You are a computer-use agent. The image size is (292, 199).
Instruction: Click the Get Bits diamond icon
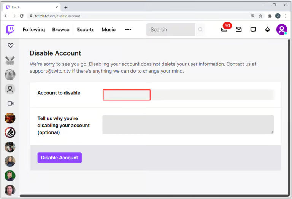[x=267, y=29]
